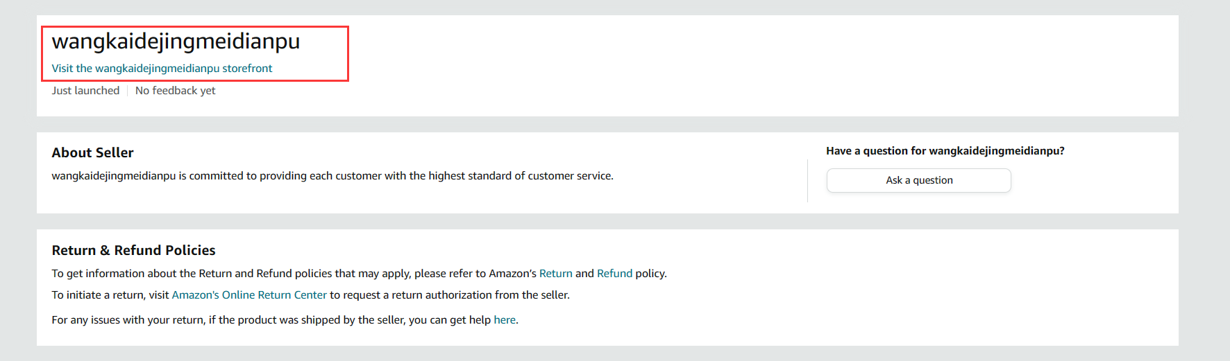This screenshot has height=361, width=1230.
Task: Open the Refund policy link
Action: 614,274
